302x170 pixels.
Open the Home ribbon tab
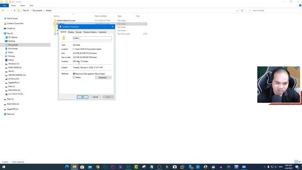[x=13, y=5]
